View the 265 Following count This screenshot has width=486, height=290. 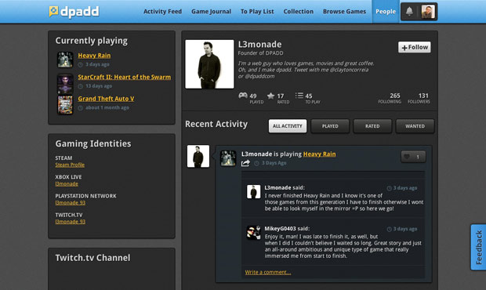coord(390,98)
